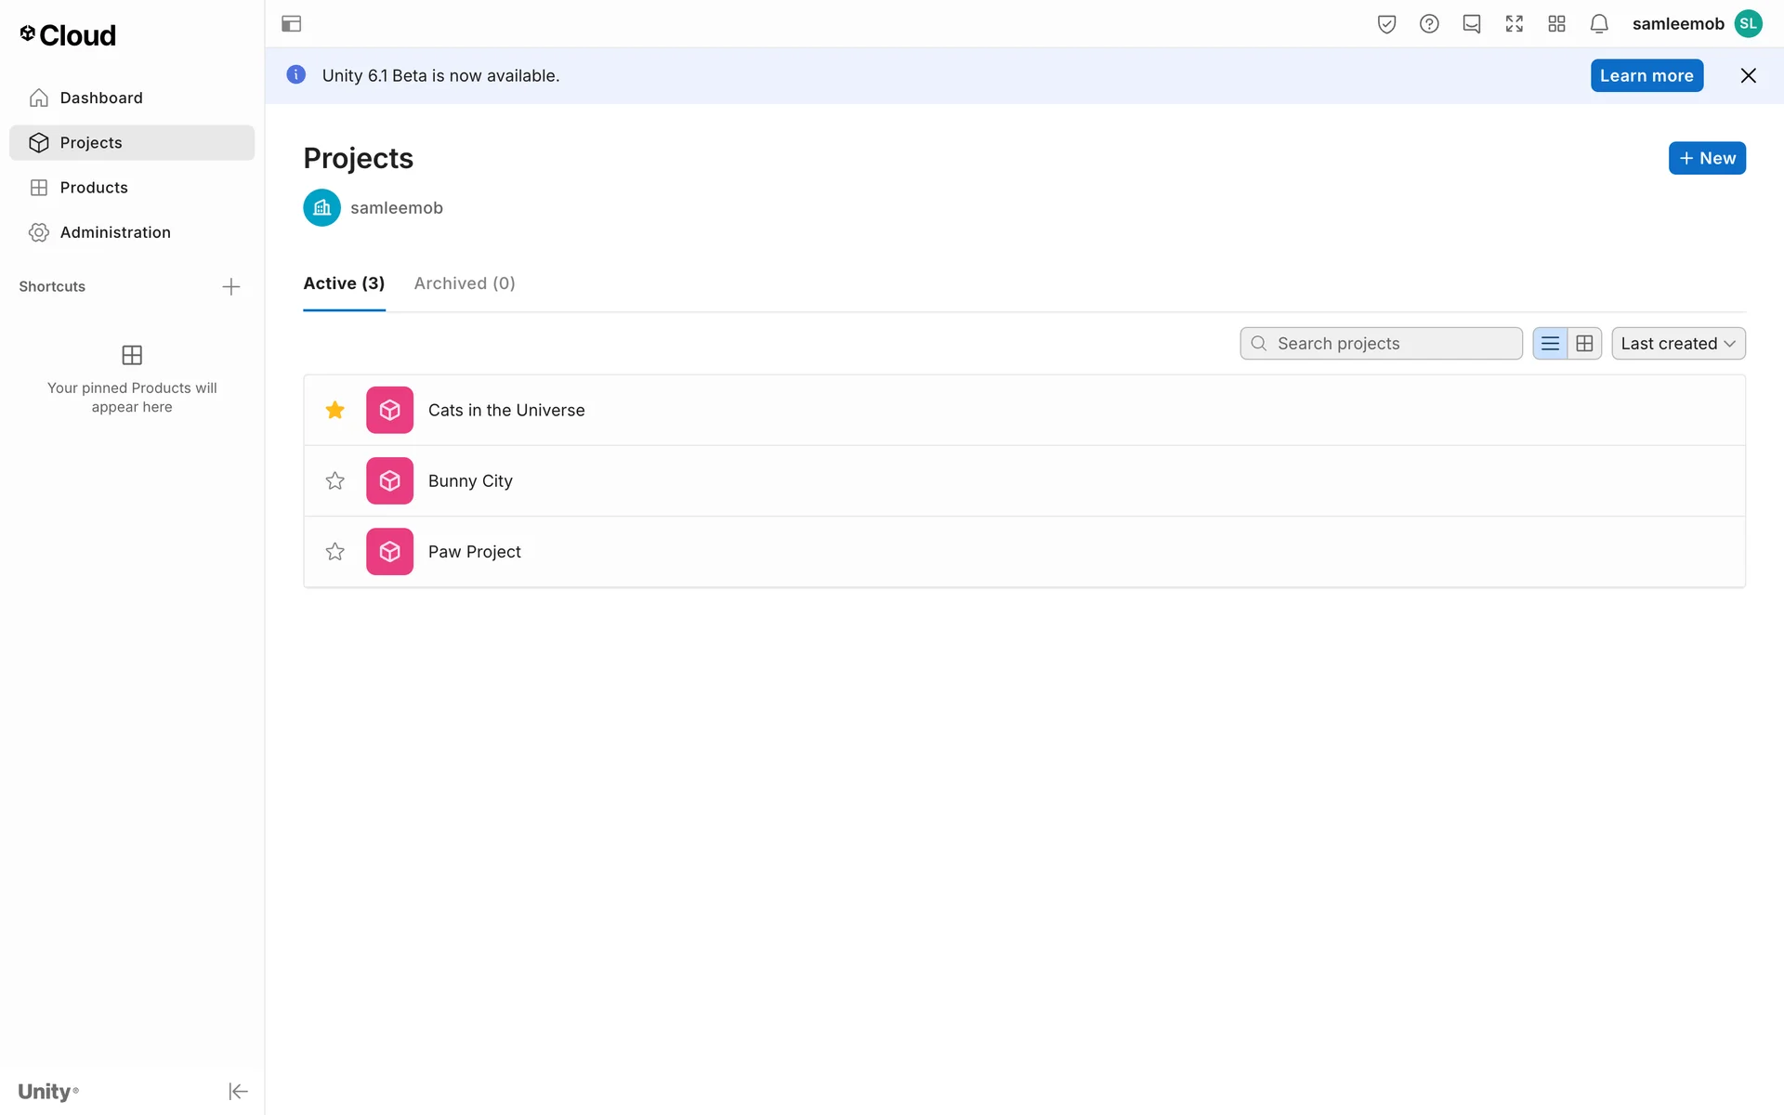The width and height of the screenshot is (1784, 1115).
Task: Expand the Last created sort dropdown
Action: point(1677,344)
